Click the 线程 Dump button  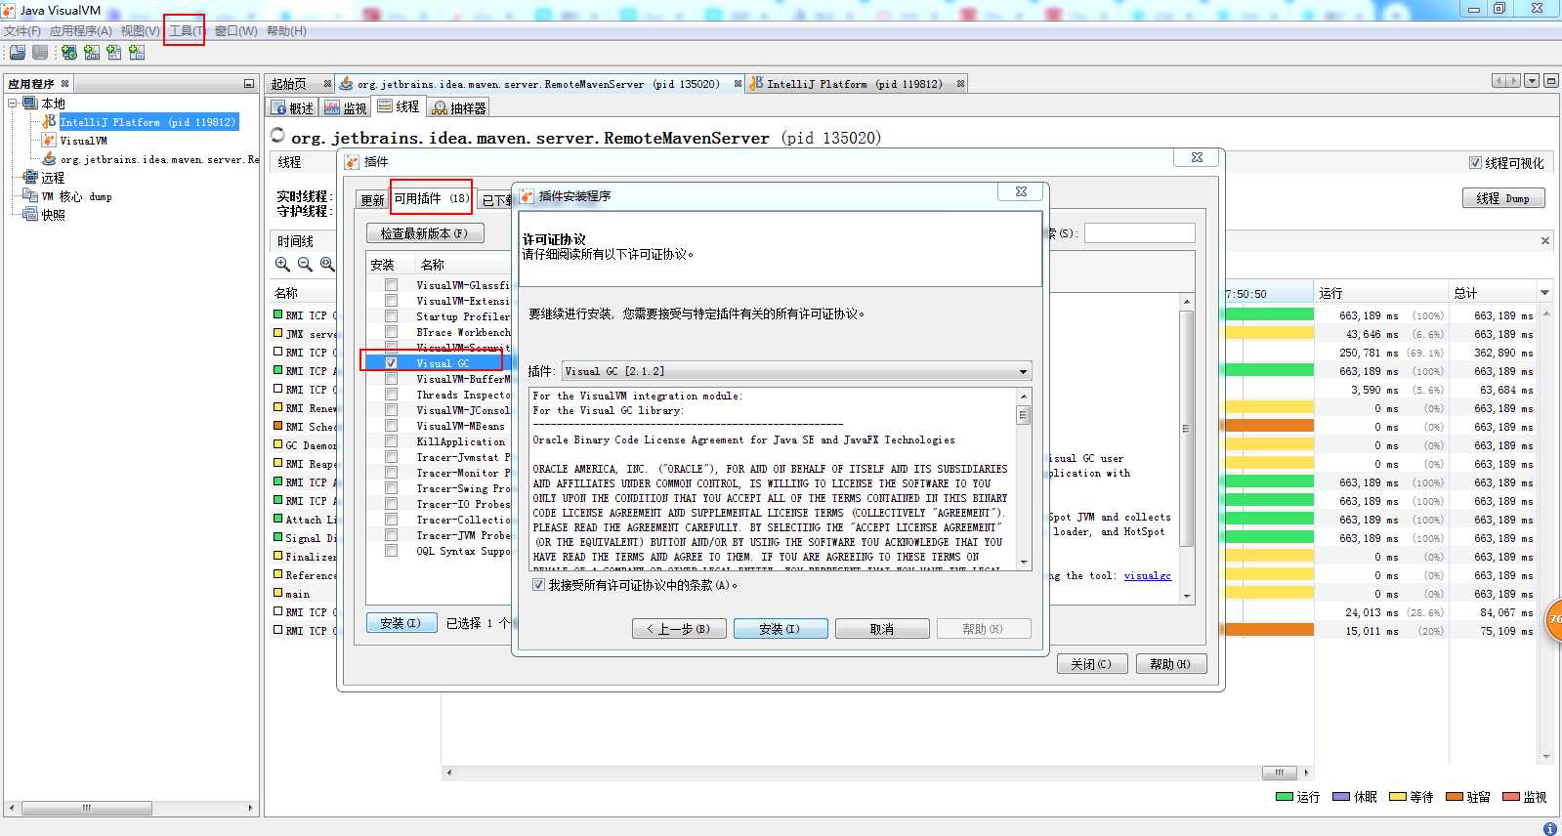click(1503, 198)
